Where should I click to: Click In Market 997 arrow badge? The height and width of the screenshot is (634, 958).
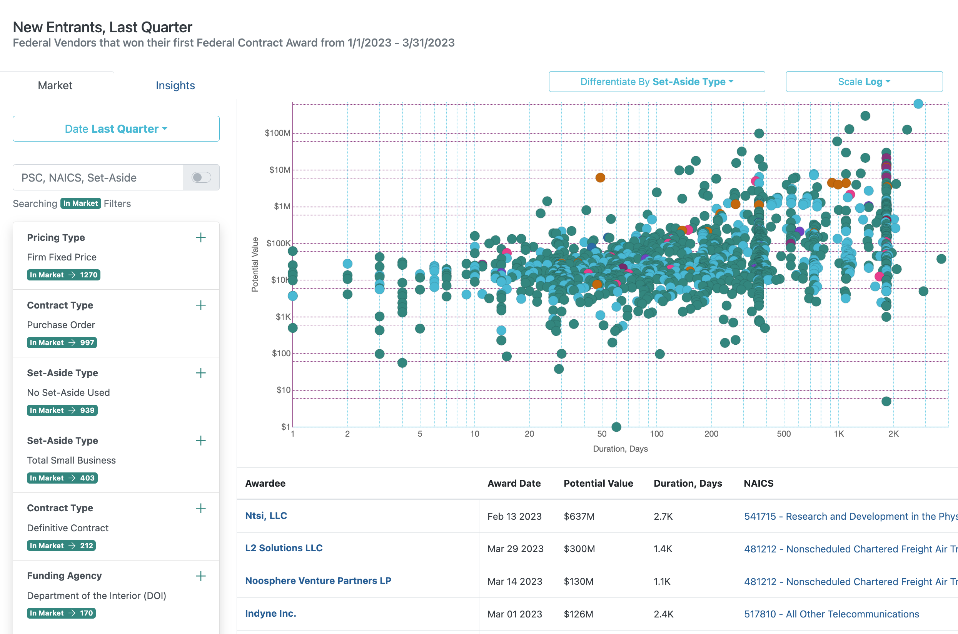click(62, 342)
